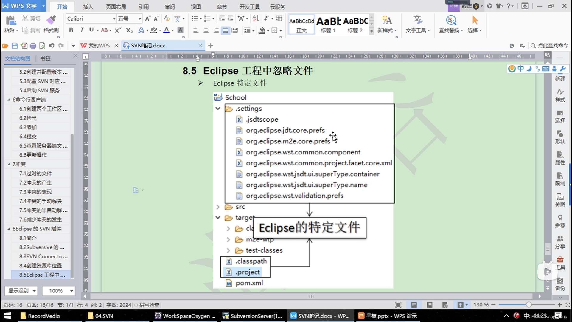Add a new document tab with plus
The width and height of the screenshot is (572, 322).
[x=211, y=46]
